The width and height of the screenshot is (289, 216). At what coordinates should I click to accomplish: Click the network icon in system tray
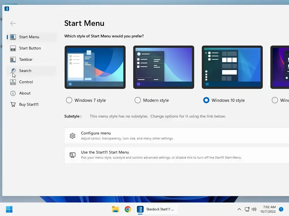[x=247, y=209]
